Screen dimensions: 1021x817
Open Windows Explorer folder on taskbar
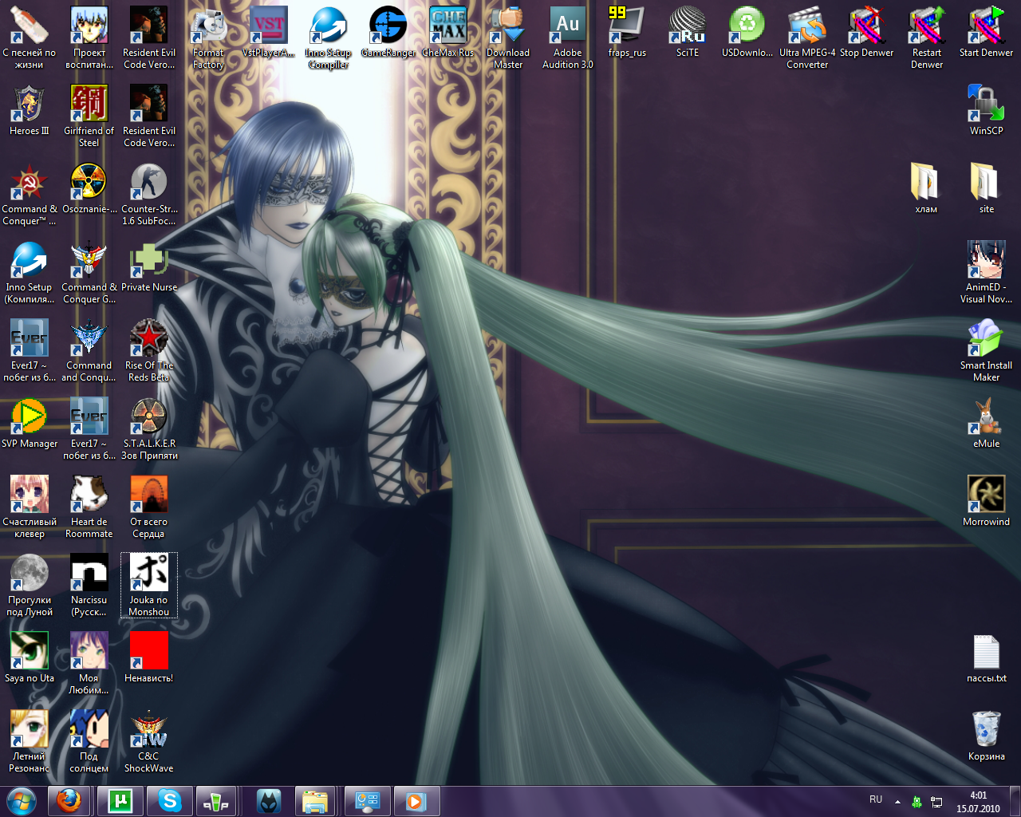[314, 801]
